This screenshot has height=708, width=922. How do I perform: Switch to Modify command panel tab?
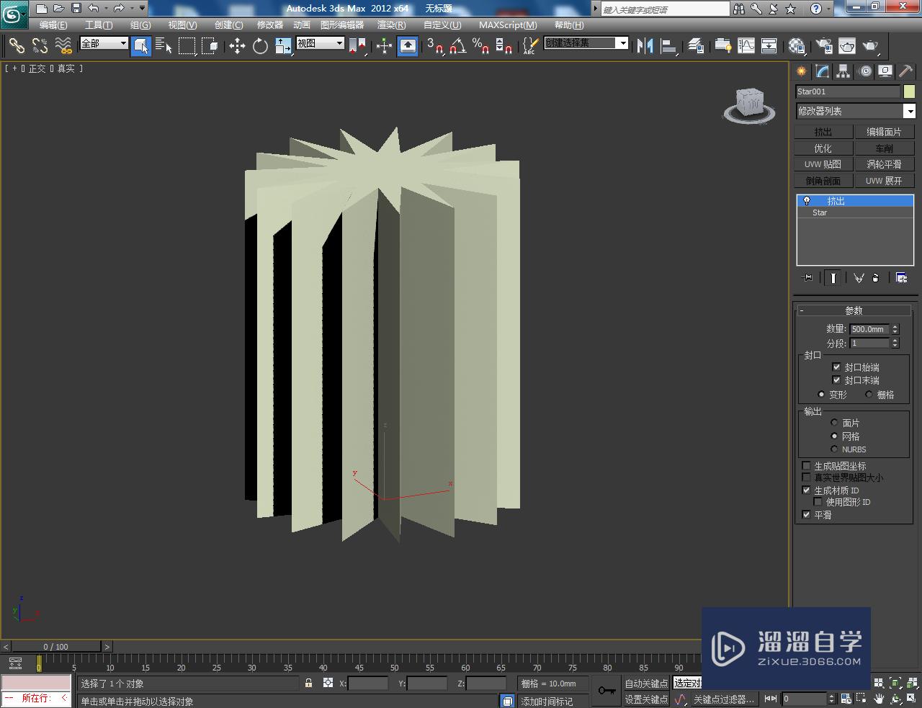(822, 71)
